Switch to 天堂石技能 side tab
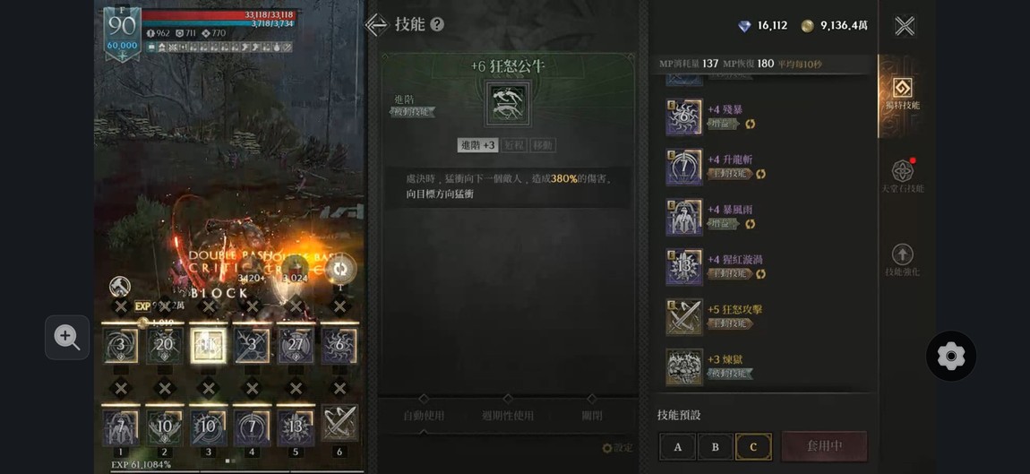Image resolution: width=1030 pixels, height=474 pixels. pos(903,177)
